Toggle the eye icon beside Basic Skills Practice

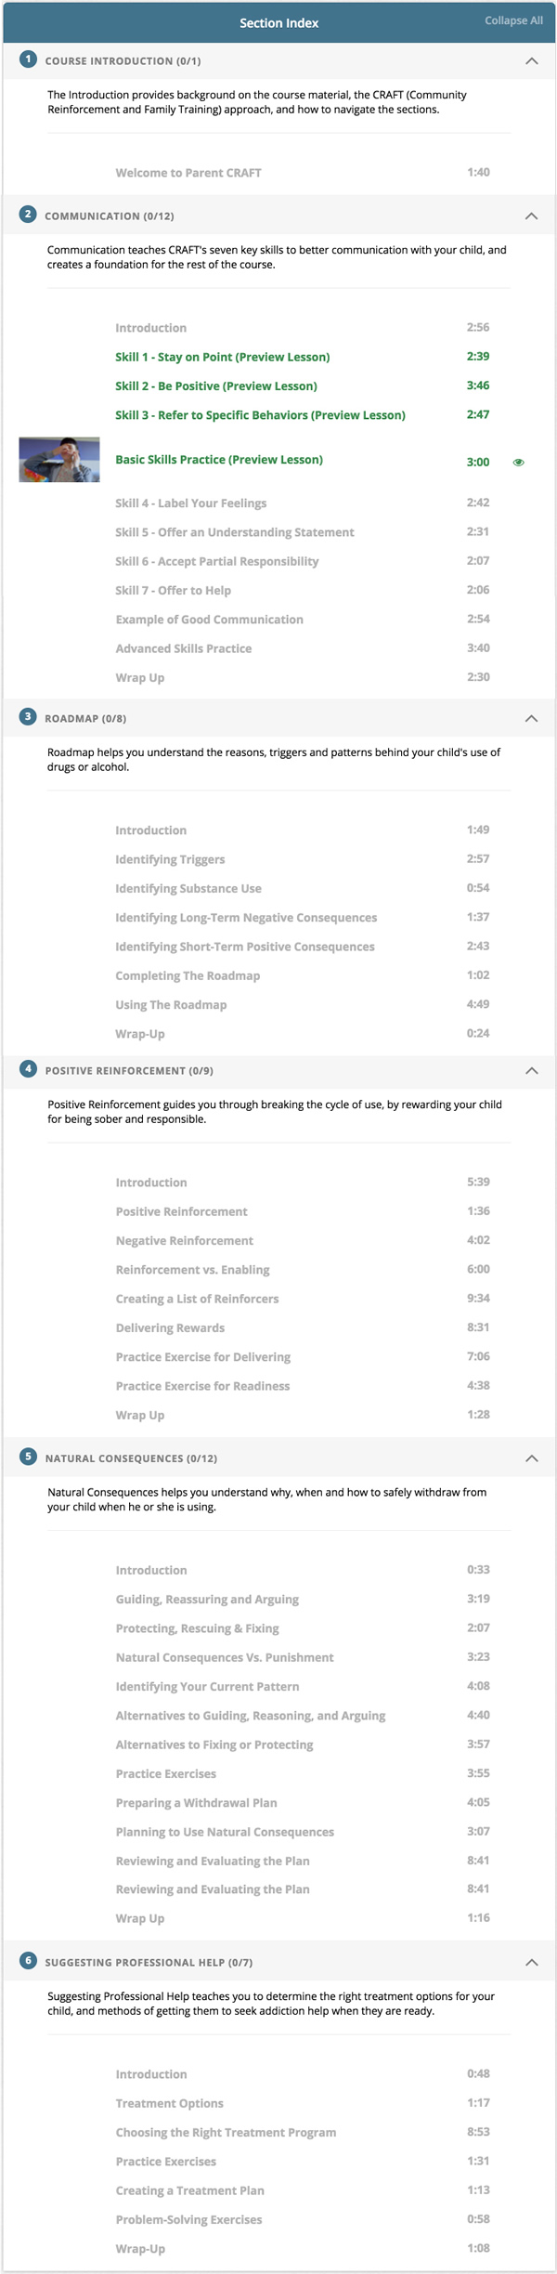[519, 462]
